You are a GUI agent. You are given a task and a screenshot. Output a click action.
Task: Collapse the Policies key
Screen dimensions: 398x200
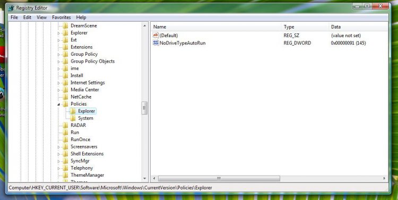(x=58, y=104)
